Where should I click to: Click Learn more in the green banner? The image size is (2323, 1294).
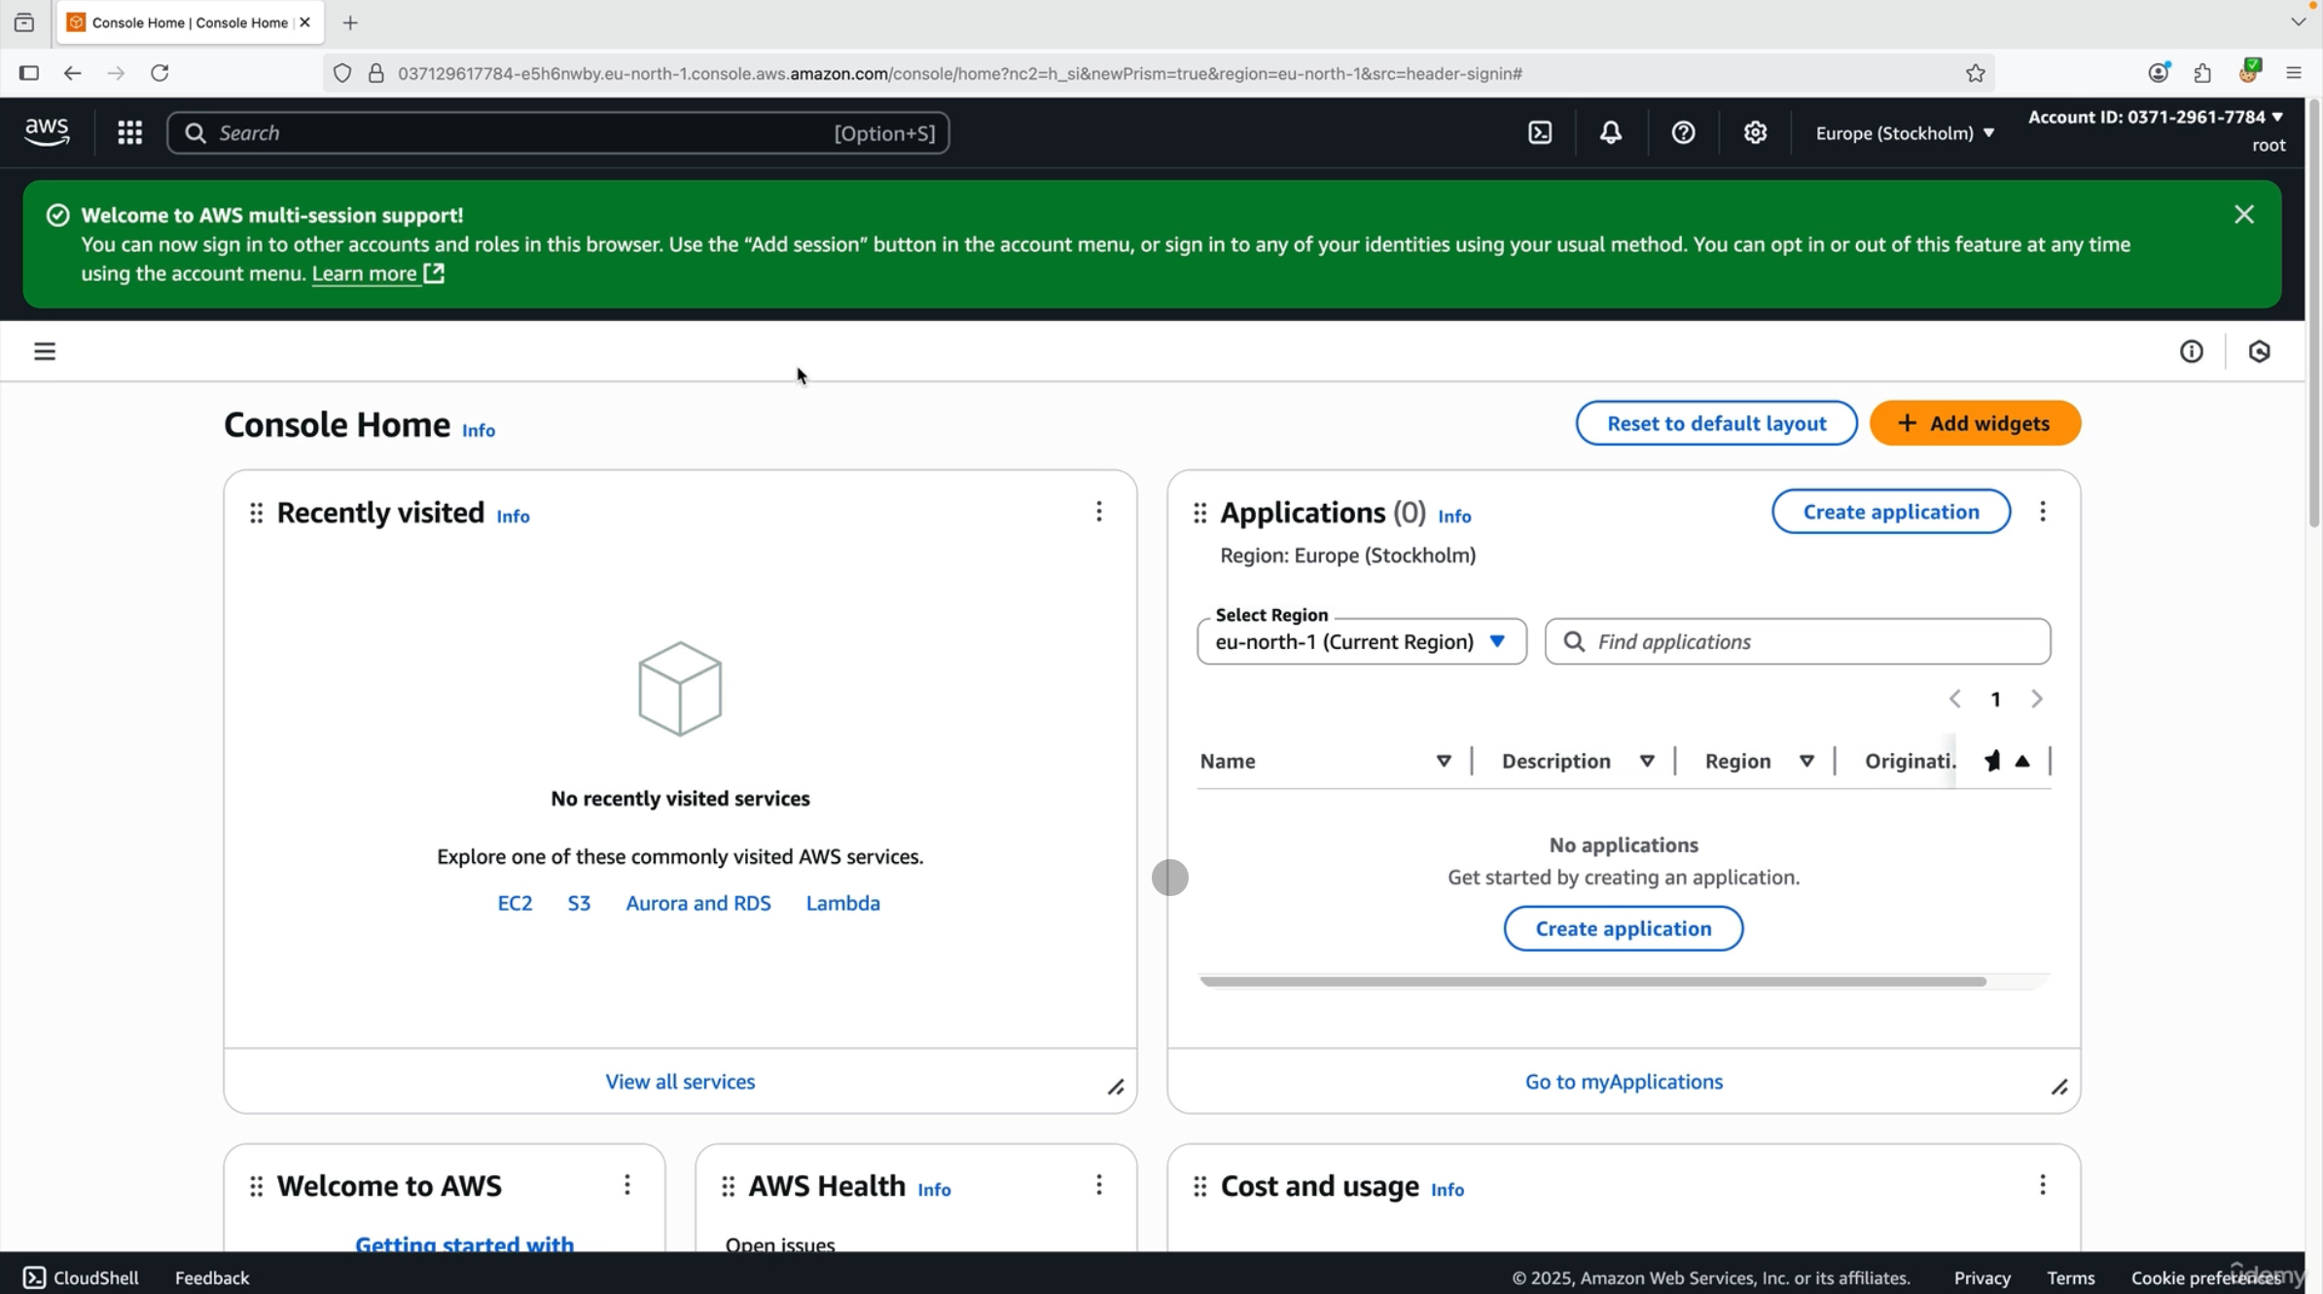click(377, 273)
